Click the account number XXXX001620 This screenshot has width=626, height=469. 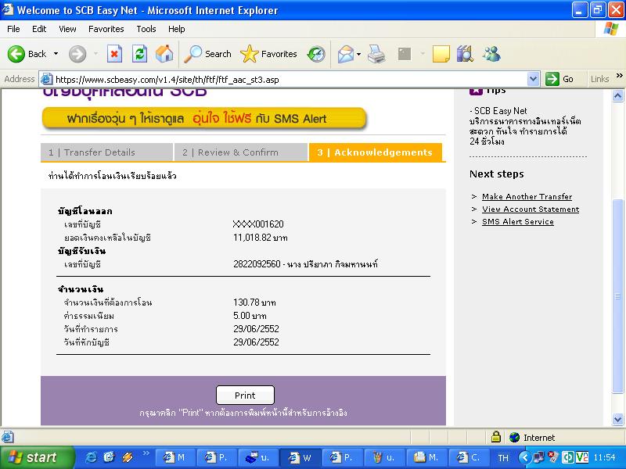tap(258, 224)
